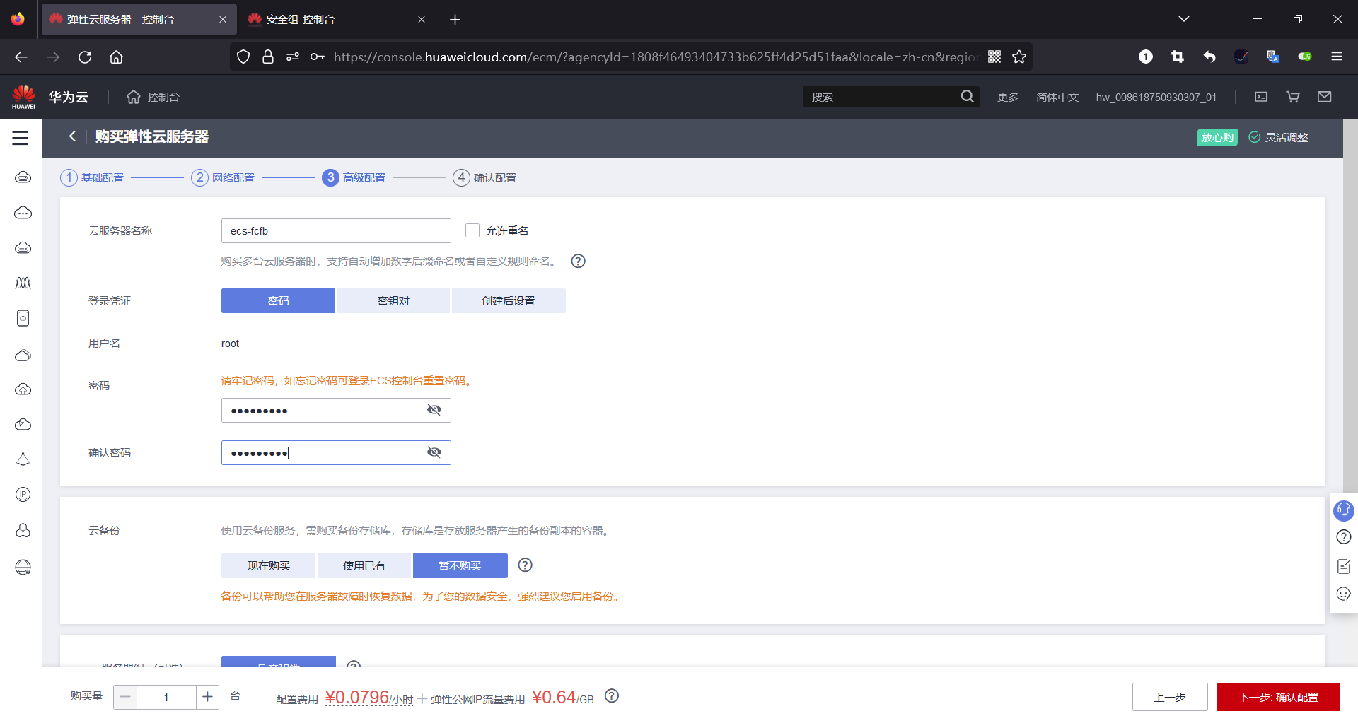Expand the browser tab list chevron
The width and height of the screenshot is (1358, 728).
(x=1184, y=19)
